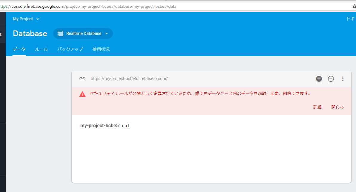Click the database URL my-project-bcbe5.firebaseio.com
356x192 pixels.
coord(129,79)
